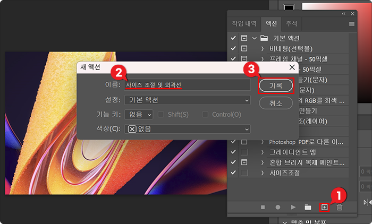Collapse the 기본 액션 set chevron
This screenshot has height=224, width=372.
[x=255, y=38]
